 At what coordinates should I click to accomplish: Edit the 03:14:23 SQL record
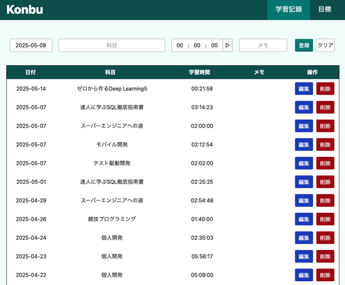[x=304, y=107]
